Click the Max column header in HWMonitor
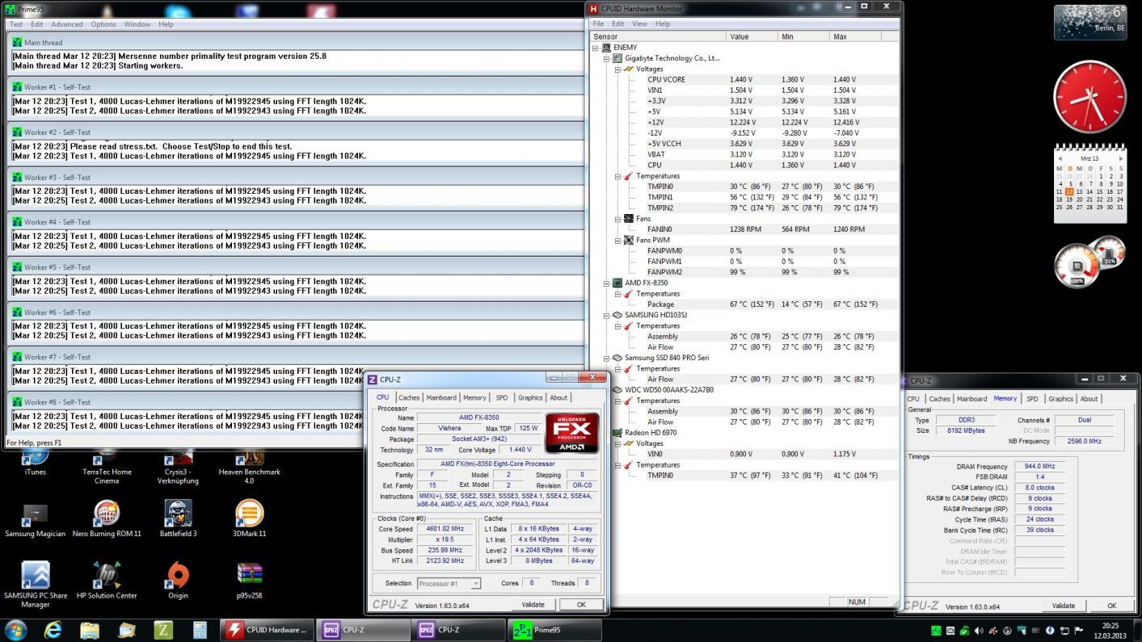The image size is (1142, 642). [x=854, y=36]
